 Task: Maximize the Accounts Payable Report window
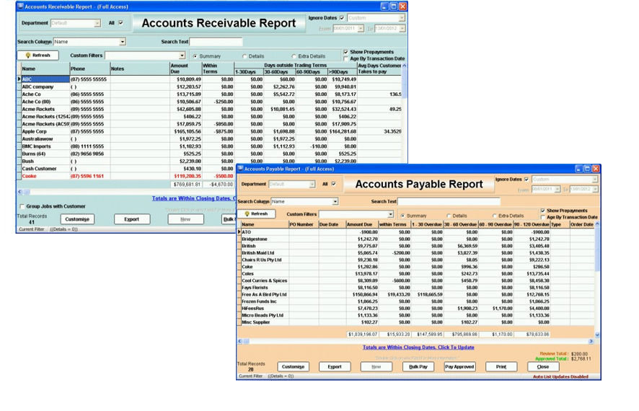[586, 169]
